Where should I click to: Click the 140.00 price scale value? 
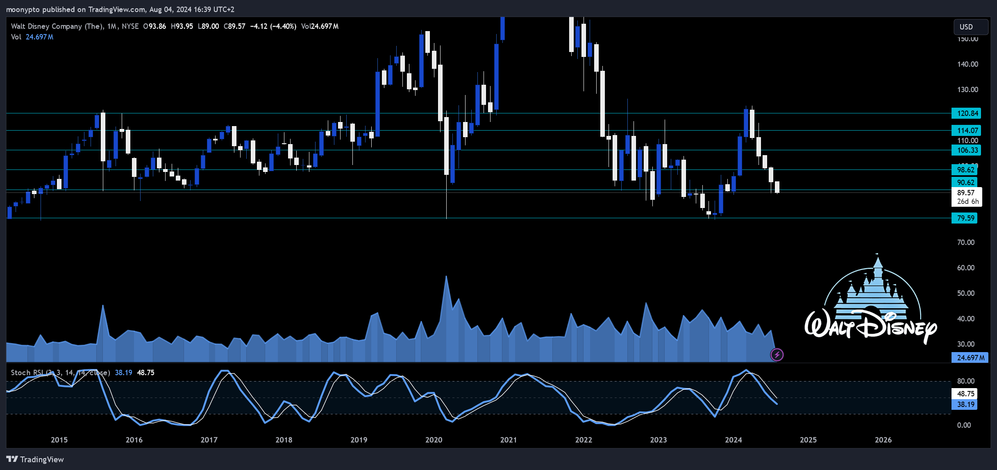967,64
